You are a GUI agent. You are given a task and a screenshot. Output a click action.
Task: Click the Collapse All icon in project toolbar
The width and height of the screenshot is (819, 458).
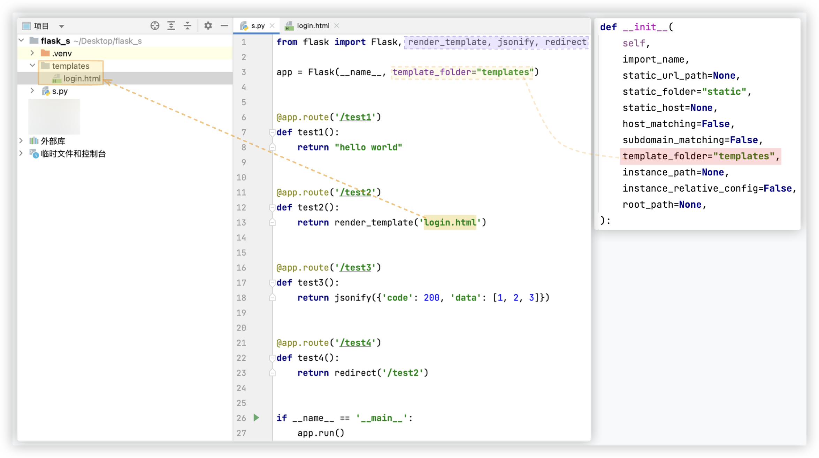(187, 26)
